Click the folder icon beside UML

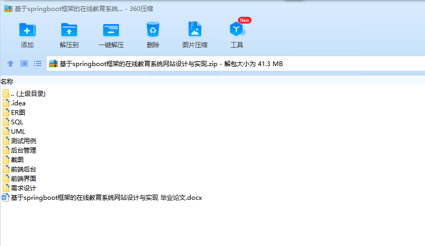tap(6, 131)
